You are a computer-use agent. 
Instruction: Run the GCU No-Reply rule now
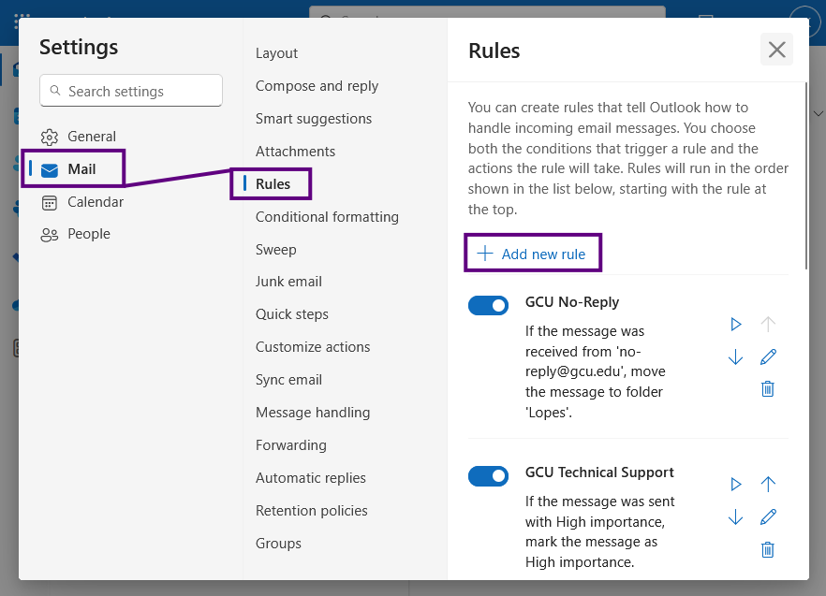(x=735, y=325)
